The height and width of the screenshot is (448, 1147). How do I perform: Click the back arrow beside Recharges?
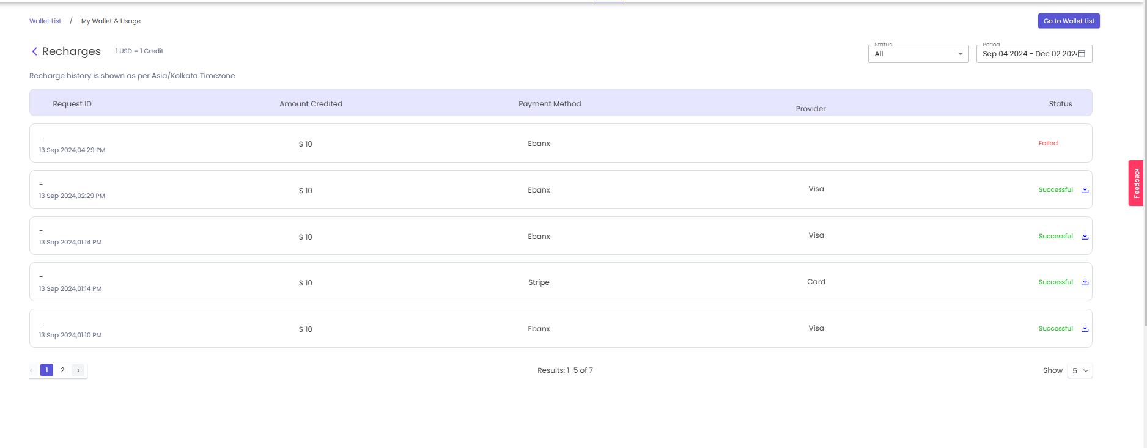(35, 51)
